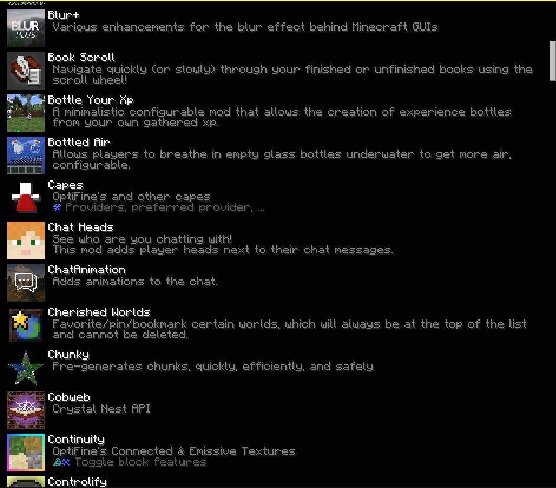Click 'Adds animations to the chat.' text
This screenshot has height=488, width=556.
point(135,282)
